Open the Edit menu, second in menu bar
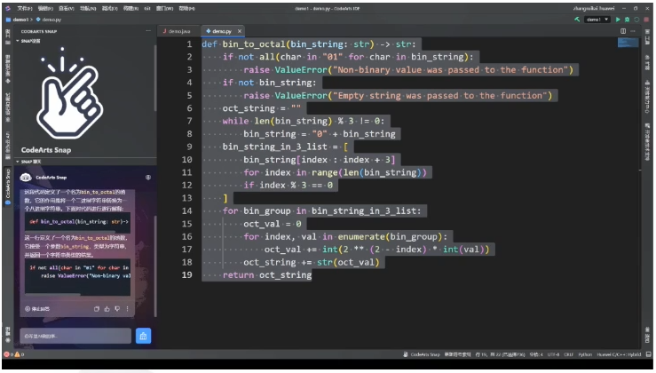This screenshot has height=373, width=656. [x=45, y=8]
